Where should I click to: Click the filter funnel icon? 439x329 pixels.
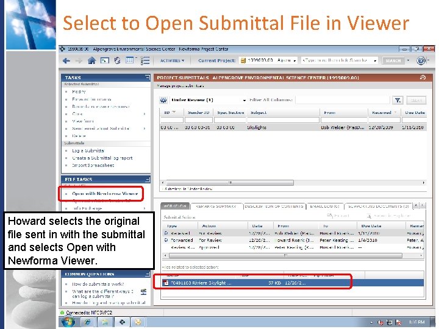coord(398,100)
